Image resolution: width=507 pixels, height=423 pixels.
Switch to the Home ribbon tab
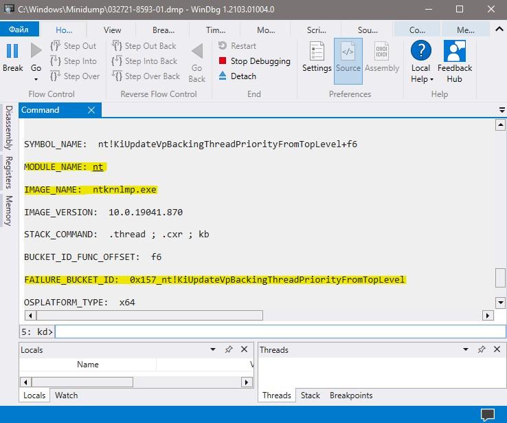pos(64,30)
